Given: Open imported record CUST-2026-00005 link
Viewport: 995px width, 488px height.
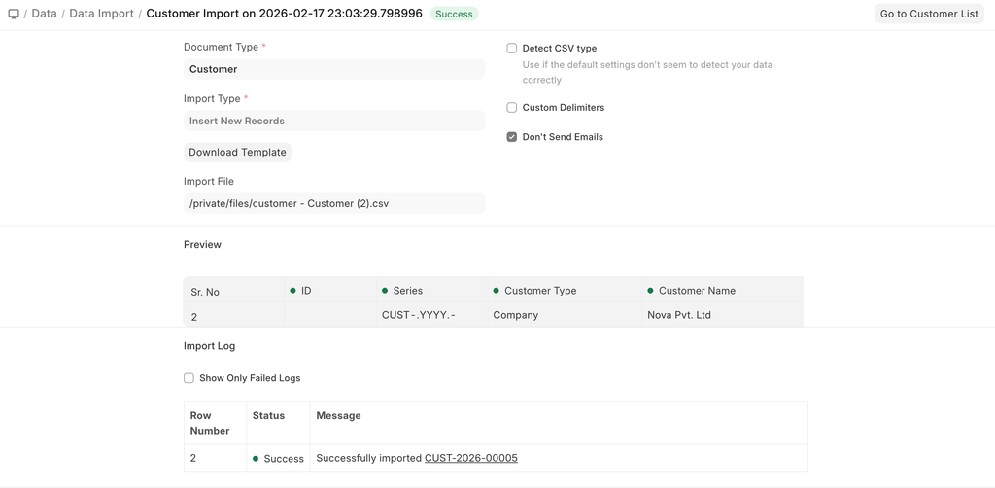Looking at the screenshot, I should click(x=470, y=458).
